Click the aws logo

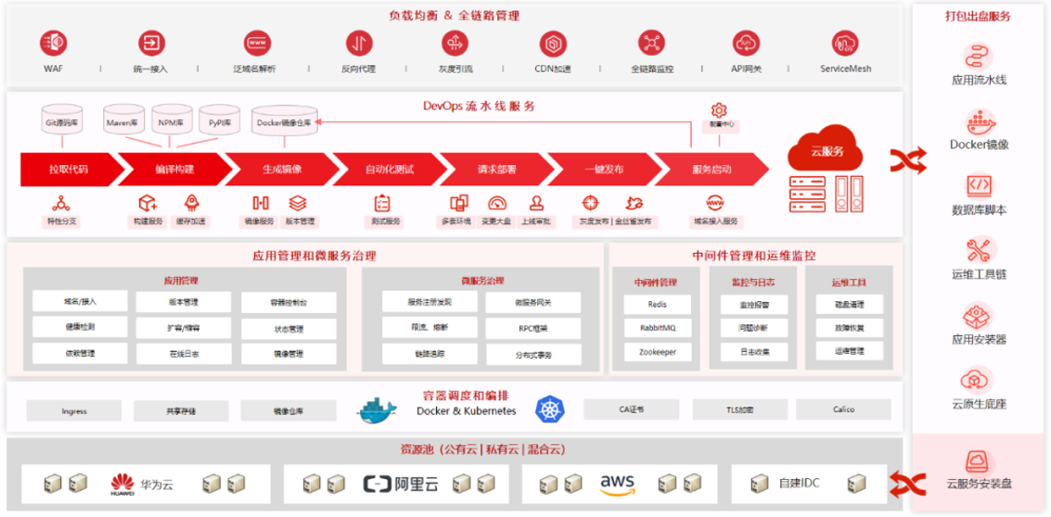(x=617, y=485)
